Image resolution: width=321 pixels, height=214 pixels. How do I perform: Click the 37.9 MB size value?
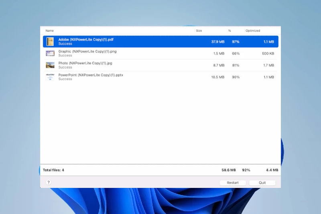[x=218, y=42]
